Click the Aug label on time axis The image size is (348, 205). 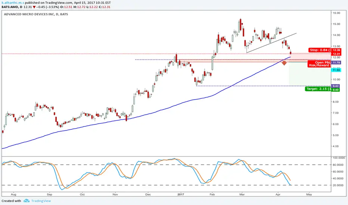pyautogui.click(x=13, y=194)
